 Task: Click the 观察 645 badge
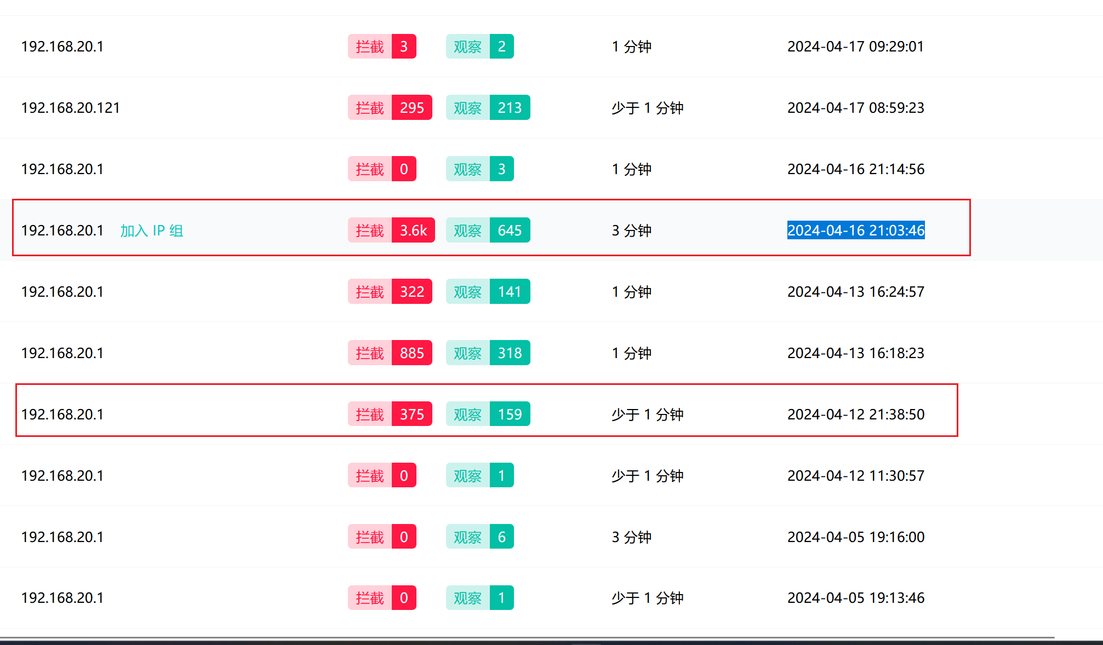click(x=488, y=231)
